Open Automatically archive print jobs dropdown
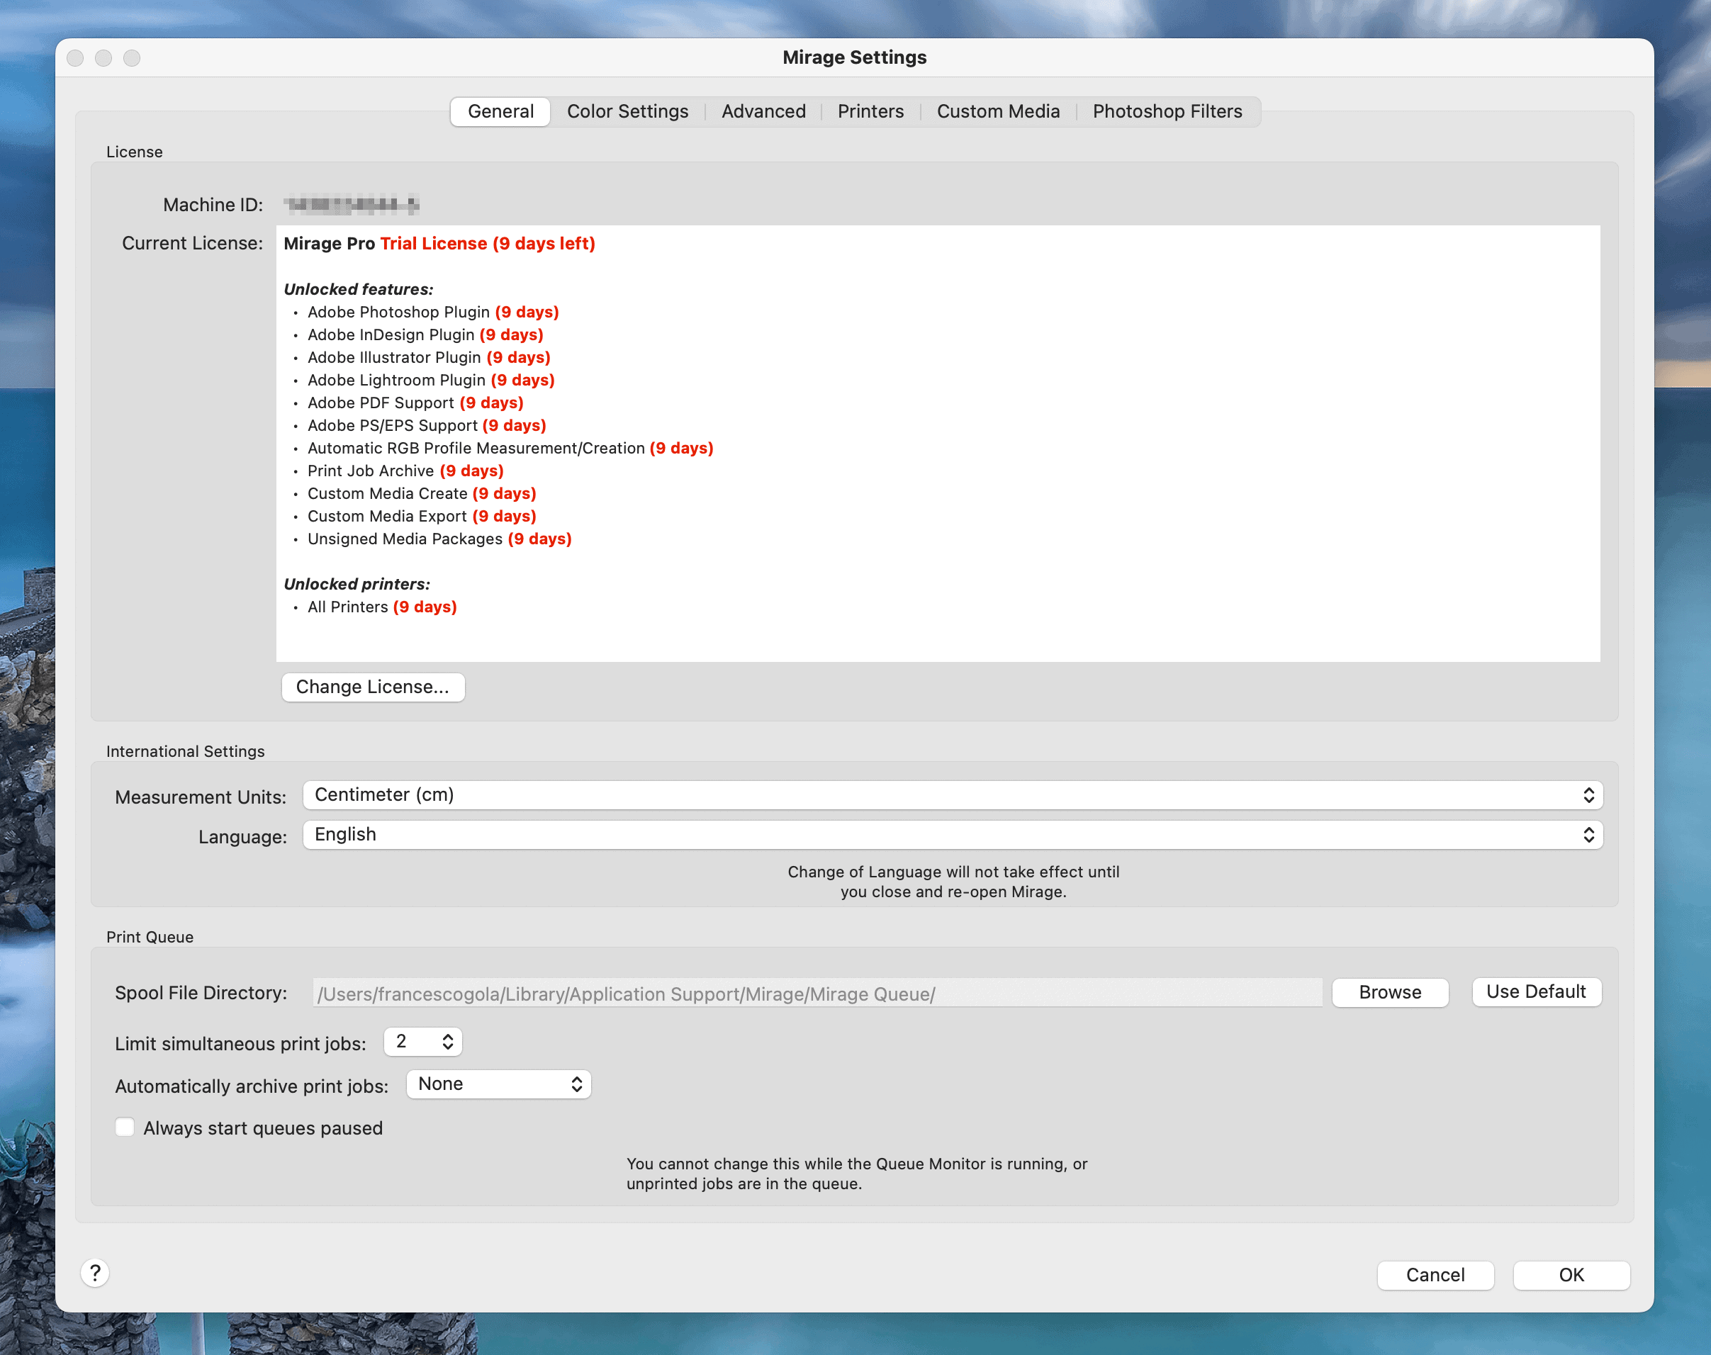The width and height of the screenshot is (1711, 1355). (499, 1084)
